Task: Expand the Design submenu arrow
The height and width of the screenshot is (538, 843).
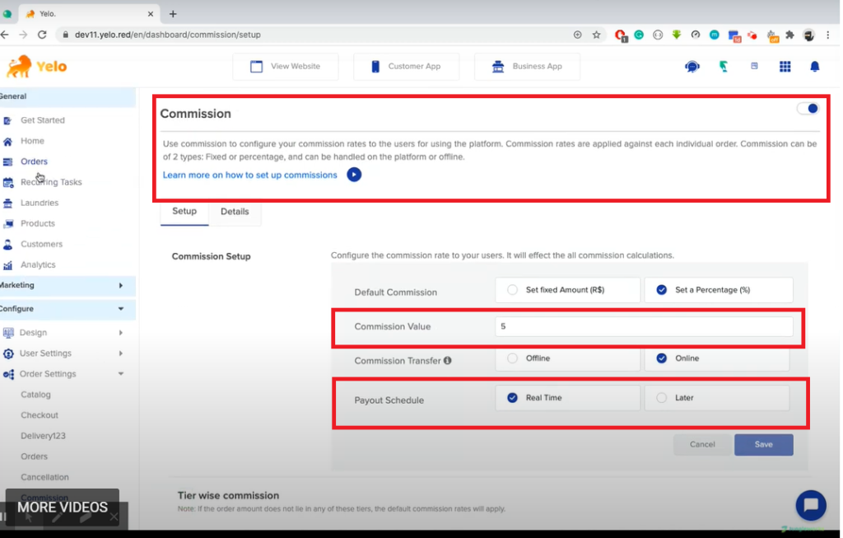Action: 120,333
